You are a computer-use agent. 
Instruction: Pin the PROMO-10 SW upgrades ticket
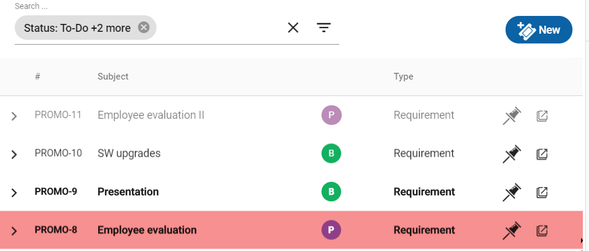(512, 154)
